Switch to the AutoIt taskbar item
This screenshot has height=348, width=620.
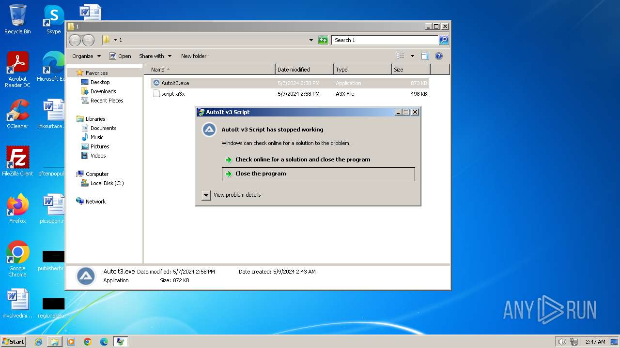click(x=120, y=342)
